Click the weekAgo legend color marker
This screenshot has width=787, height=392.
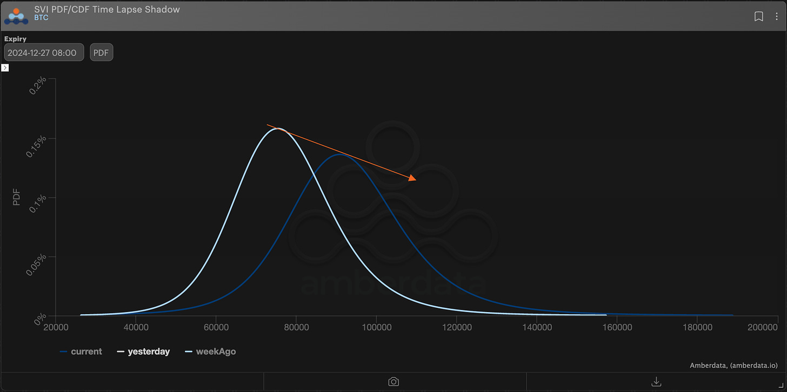[189, 352]
